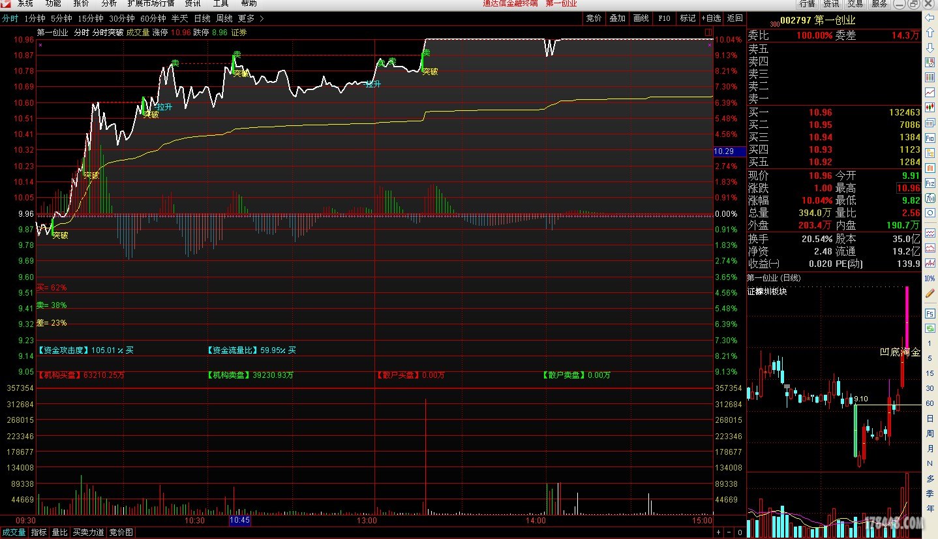Viewport: 938px width, 539px height.
Task: Click the 竞价 button above the chart
Action: click(x=594, y=18)
